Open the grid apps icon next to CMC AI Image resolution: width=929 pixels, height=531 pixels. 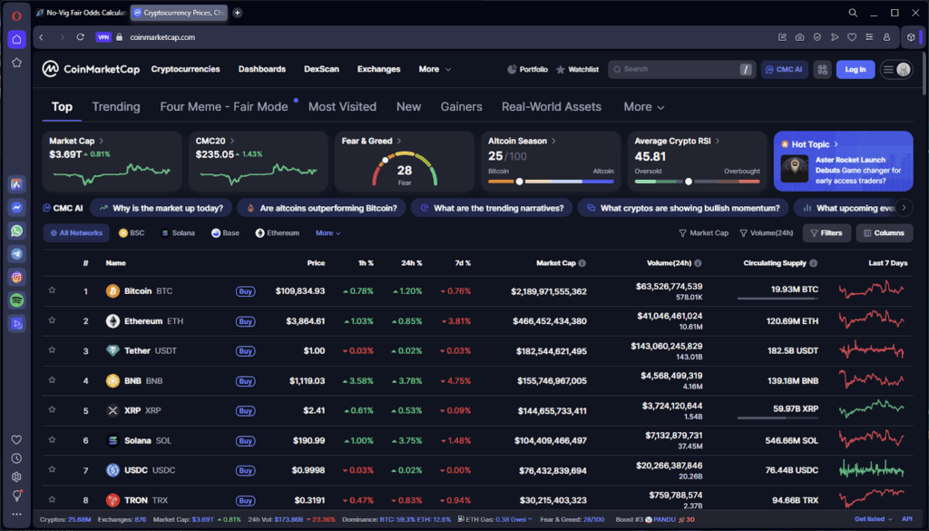pyautogui.click(x=822, y=69)
